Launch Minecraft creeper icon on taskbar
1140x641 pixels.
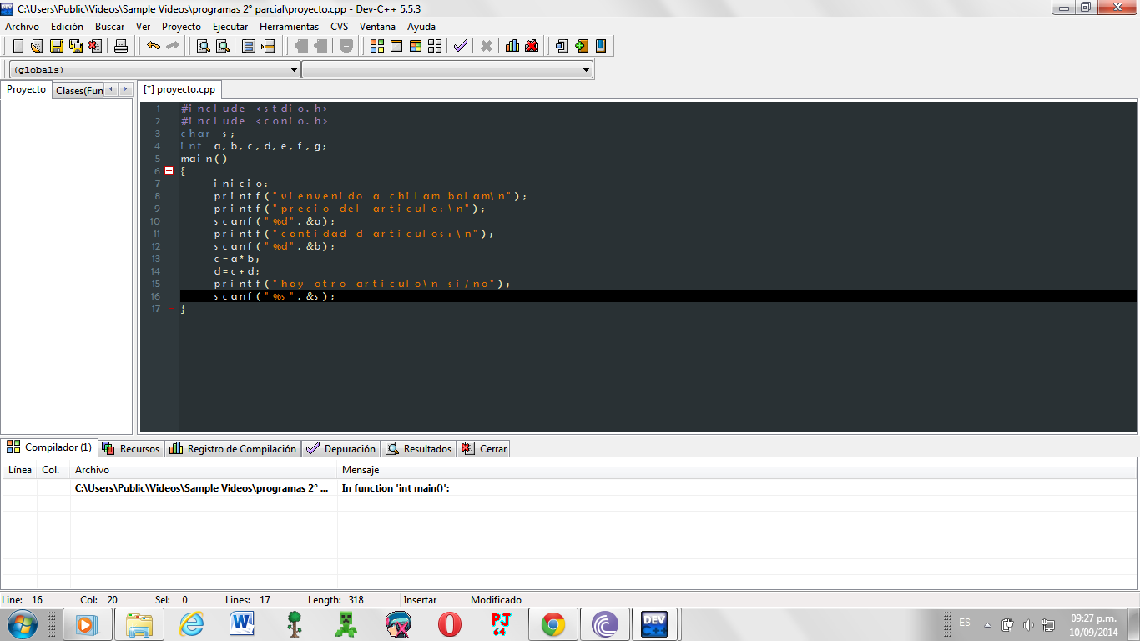346,624
